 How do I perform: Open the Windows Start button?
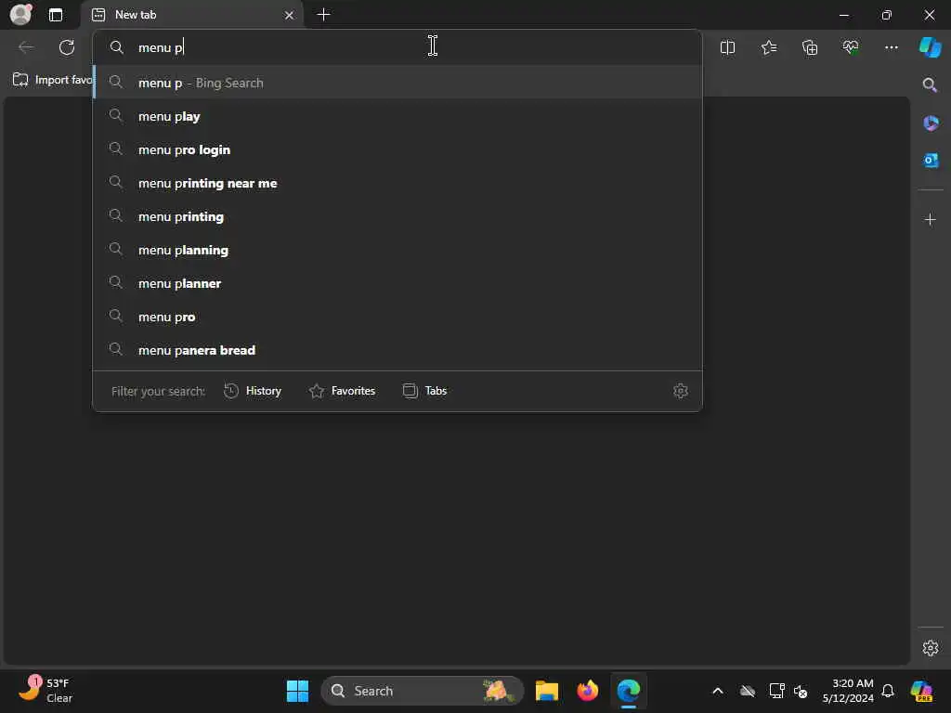point(297,691)
